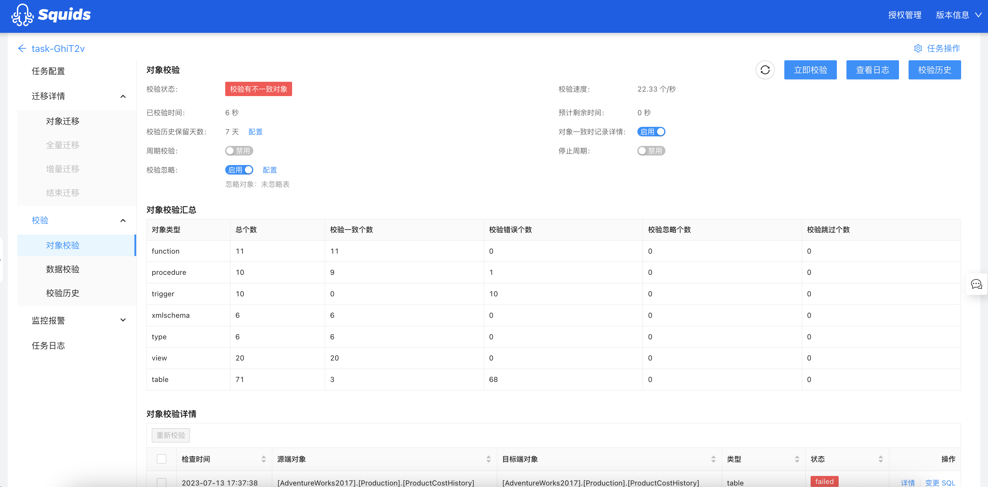The width and height of the screenshot is (988, 487).
Task: Click the refresh verification icon
Action: pos(765,70)
